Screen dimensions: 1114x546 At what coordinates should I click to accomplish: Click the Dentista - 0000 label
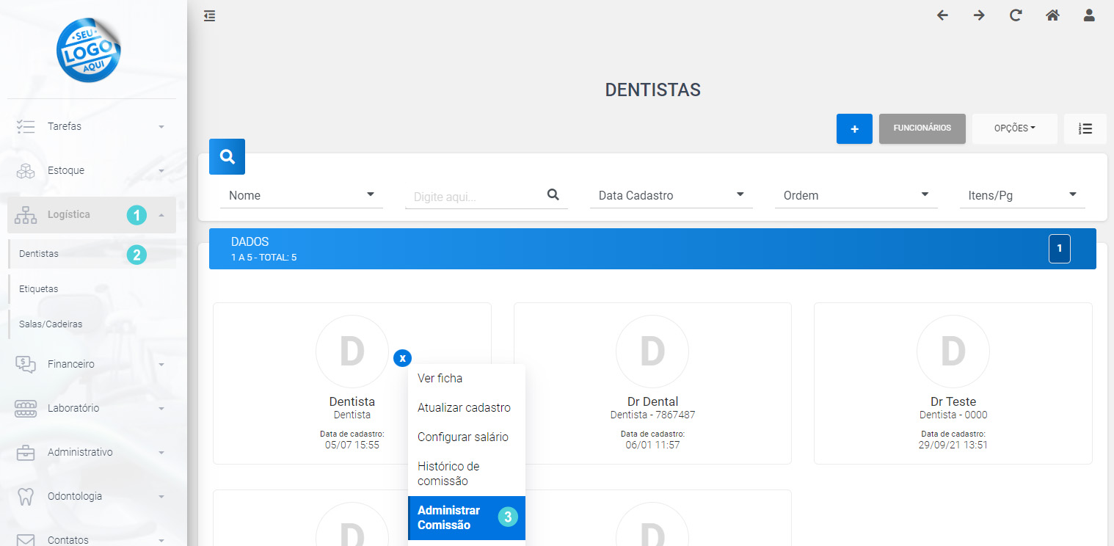[x=953, y=415]
